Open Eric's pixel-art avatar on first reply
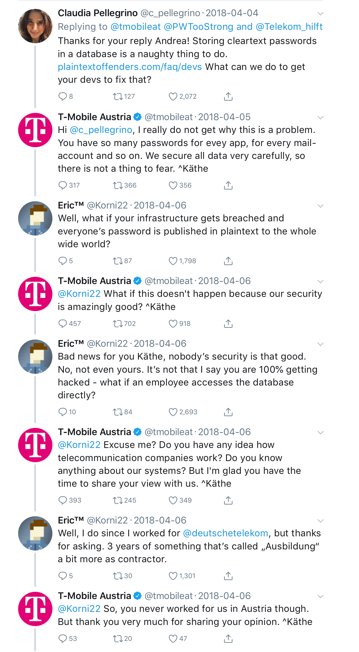This screenshot has height=652, width=359. tap(35, 218)
